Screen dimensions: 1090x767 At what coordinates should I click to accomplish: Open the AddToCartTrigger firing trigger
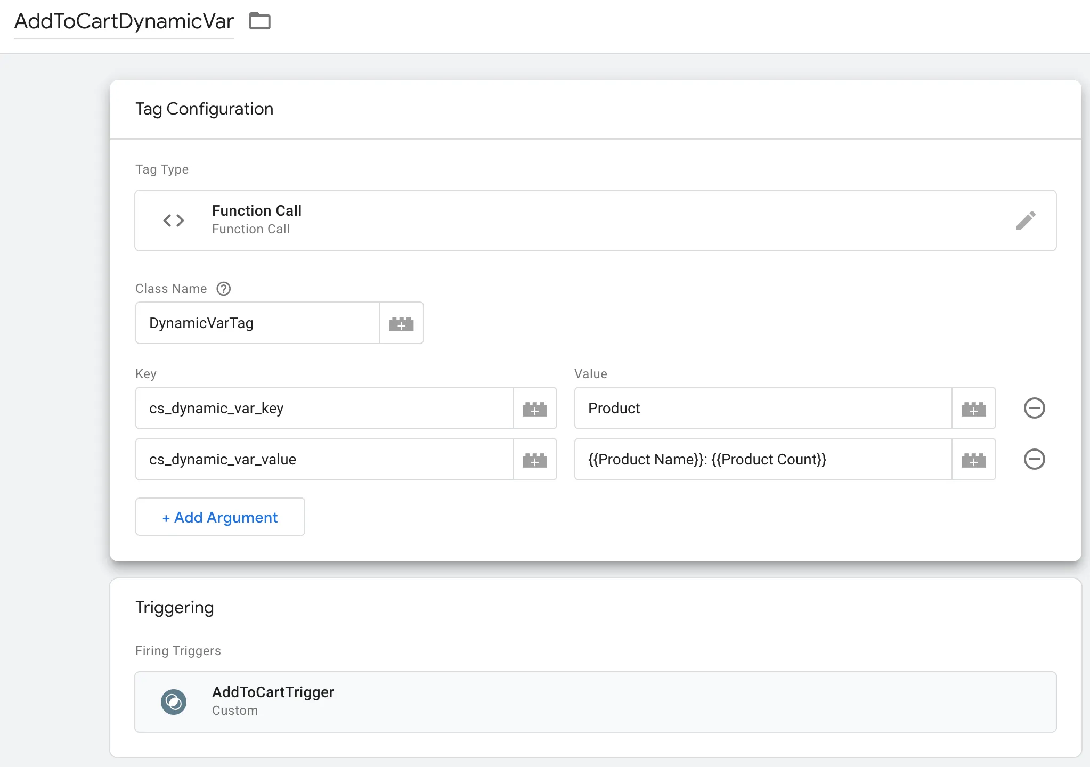click(595, 702)
